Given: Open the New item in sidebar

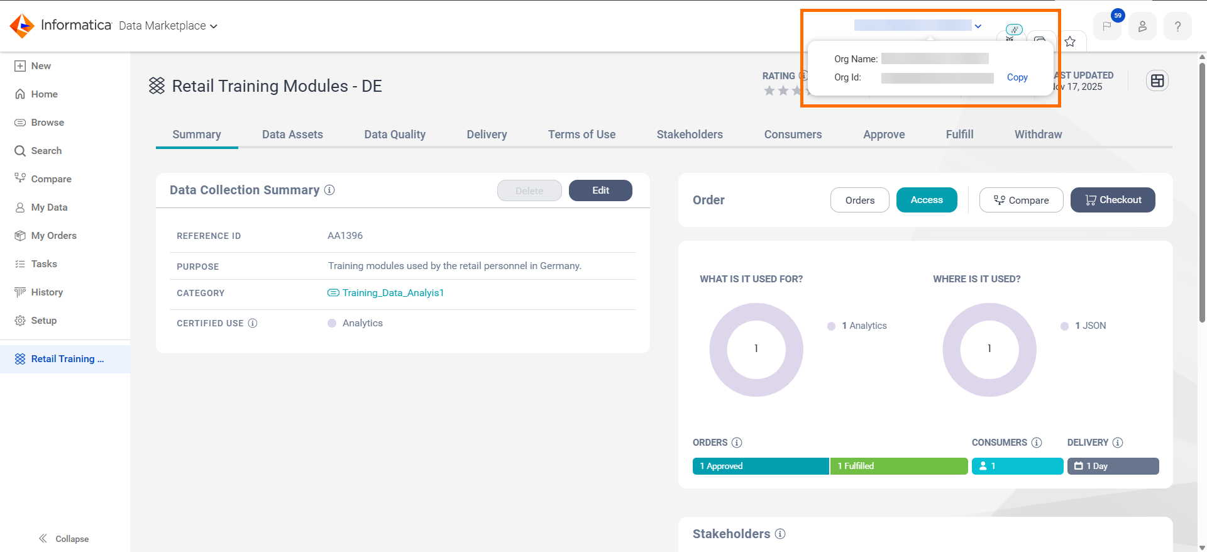Looking at the screenshot, I should click(x=33, y=66).
